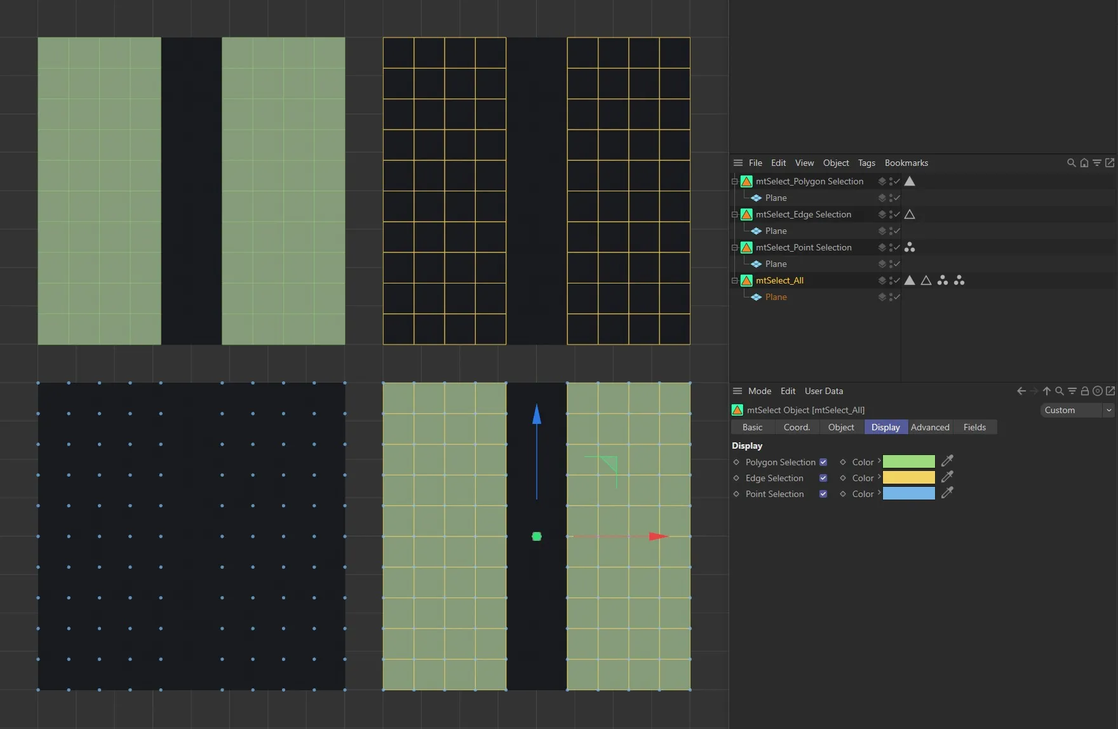This screenshot has height=729, width=1118.
Task: Click the Plane object icon under mtSelect_All
Action: (756, 297)
